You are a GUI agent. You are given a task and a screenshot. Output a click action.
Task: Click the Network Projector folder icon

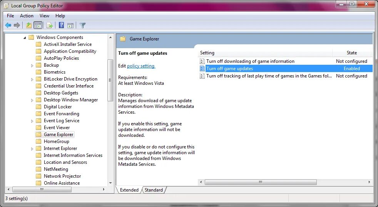click(38, 176)
